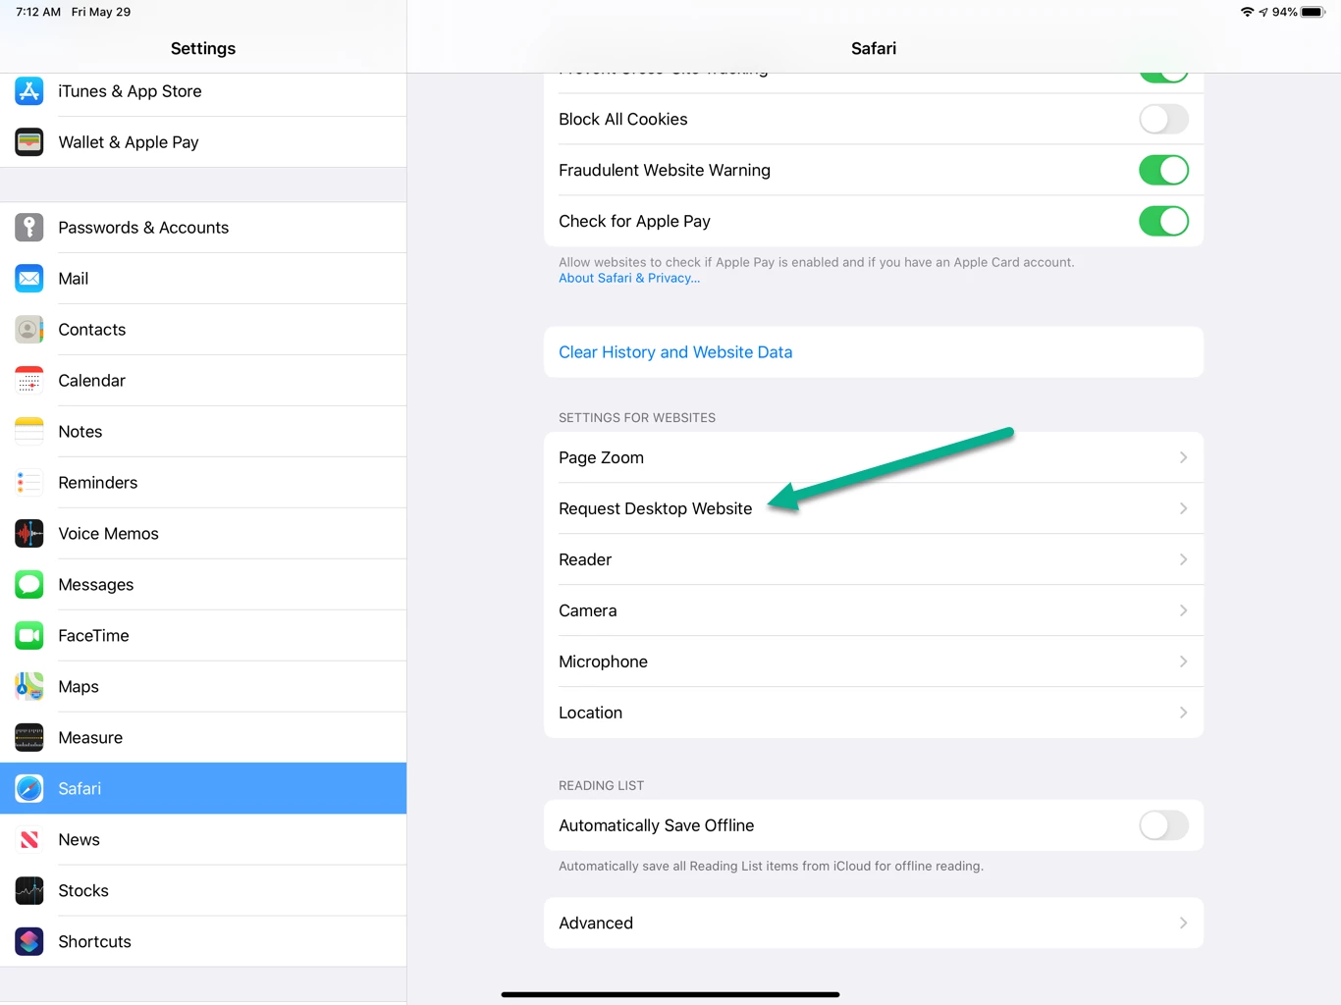The width and height of the screenshot is (1341, 1005).
Task: Open Reader settings via its chevron
Action: pyautogui.click(x=1183, y=559)
